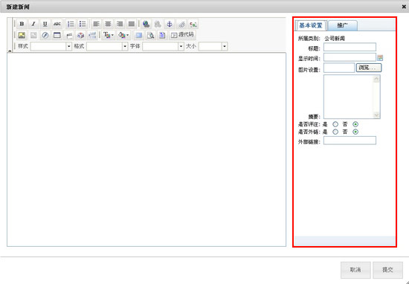409x284 pixels.
Task: Toggle italic formatting
Action: [x=33, y=24]
